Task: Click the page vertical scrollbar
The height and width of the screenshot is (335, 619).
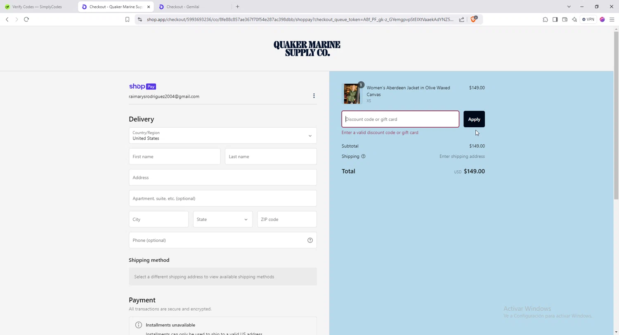Action: [x=616, y=115]
